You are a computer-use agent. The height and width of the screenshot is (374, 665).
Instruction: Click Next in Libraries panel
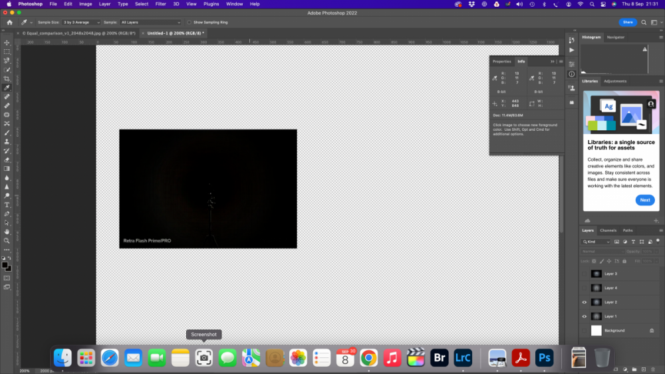pyautogui.click(x=644, y=200)
